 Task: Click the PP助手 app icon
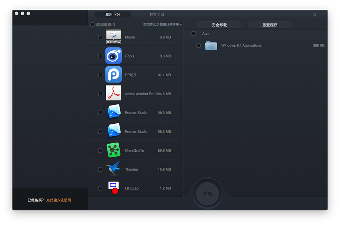tap(113, 74)
